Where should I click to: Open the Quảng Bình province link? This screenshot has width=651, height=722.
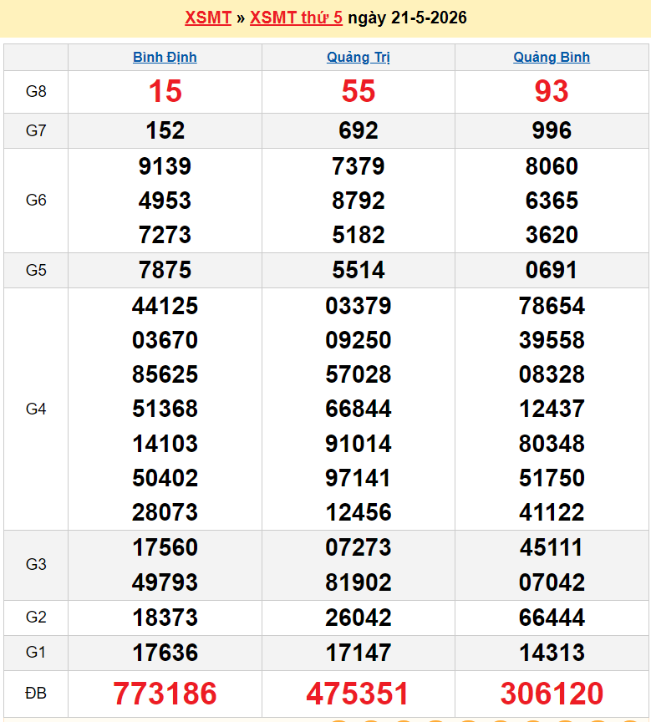[x=552, y=57]
